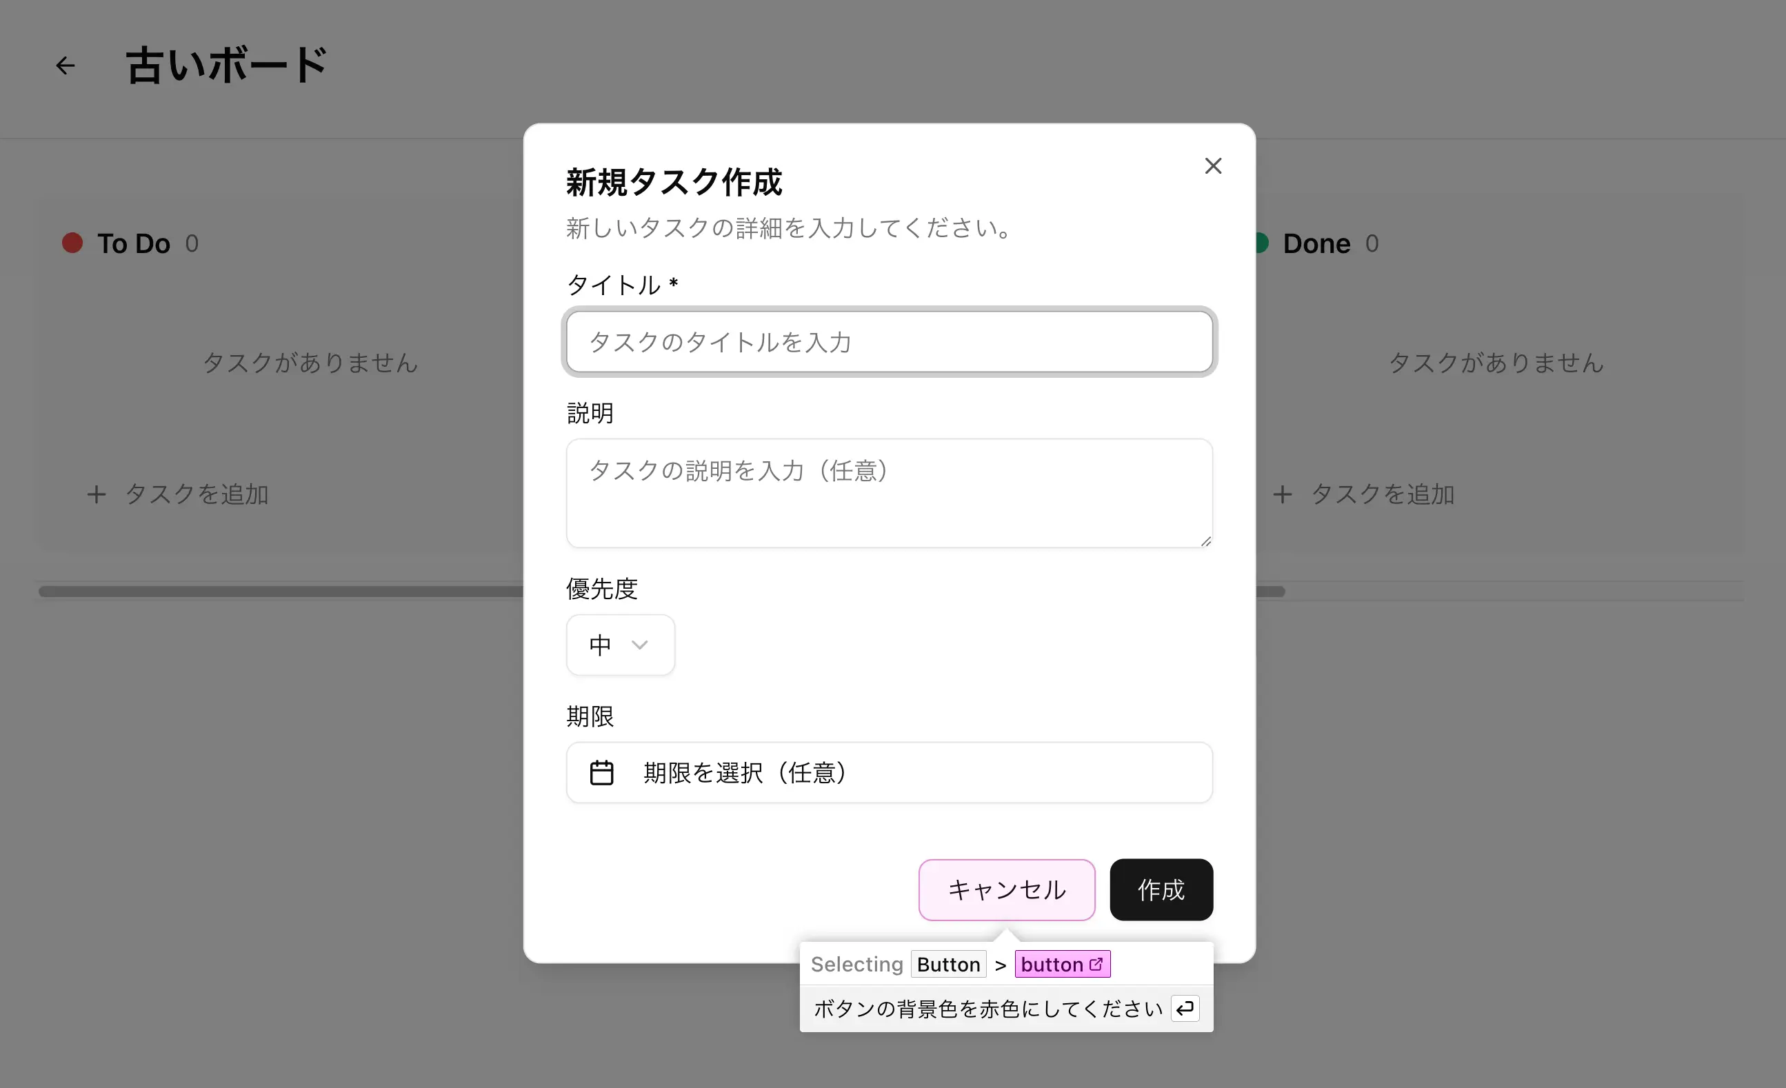
Task: Focus the タイトル input field
Action: point(889,342)
